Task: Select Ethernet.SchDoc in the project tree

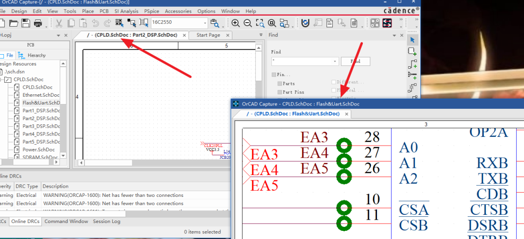Action: click(41, 95)
